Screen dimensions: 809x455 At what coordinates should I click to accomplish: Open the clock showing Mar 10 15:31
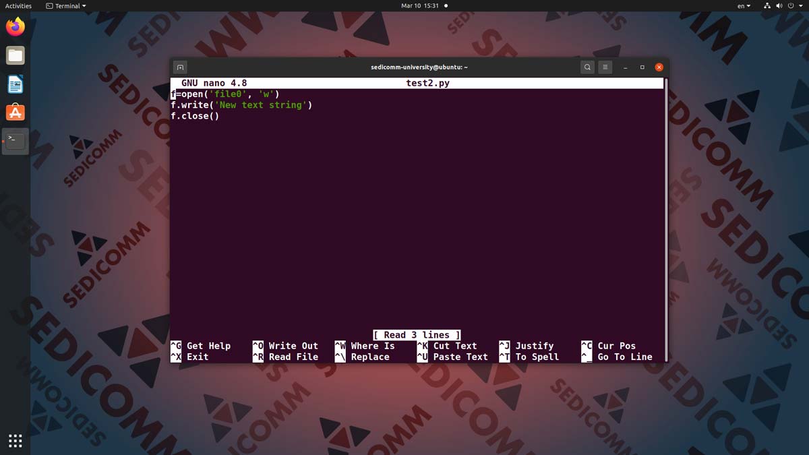click(x=419, y=5)
